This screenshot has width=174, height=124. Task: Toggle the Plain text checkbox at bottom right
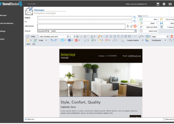tap(164, 119)
